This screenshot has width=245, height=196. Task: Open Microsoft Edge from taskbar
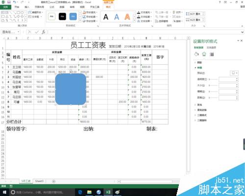tap(80, 192)
